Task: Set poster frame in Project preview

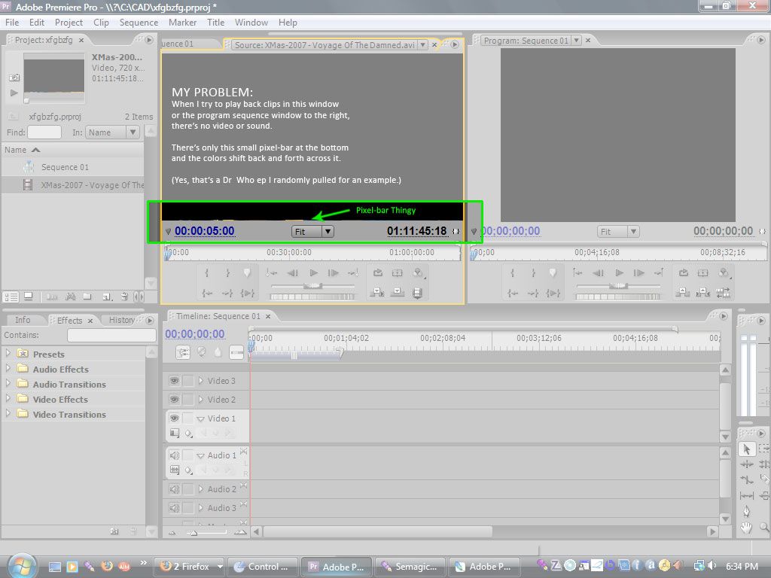Action: point(14,78)
